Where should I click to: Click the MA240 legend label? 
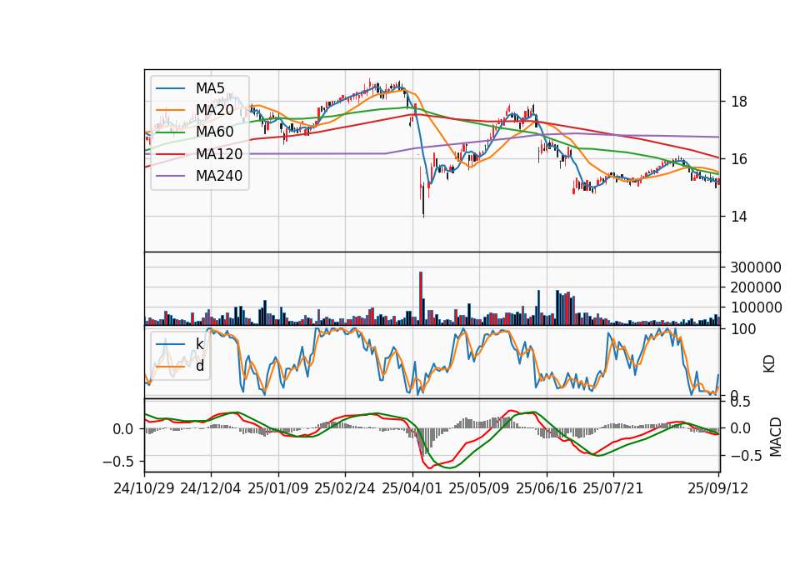pos(219,176)
